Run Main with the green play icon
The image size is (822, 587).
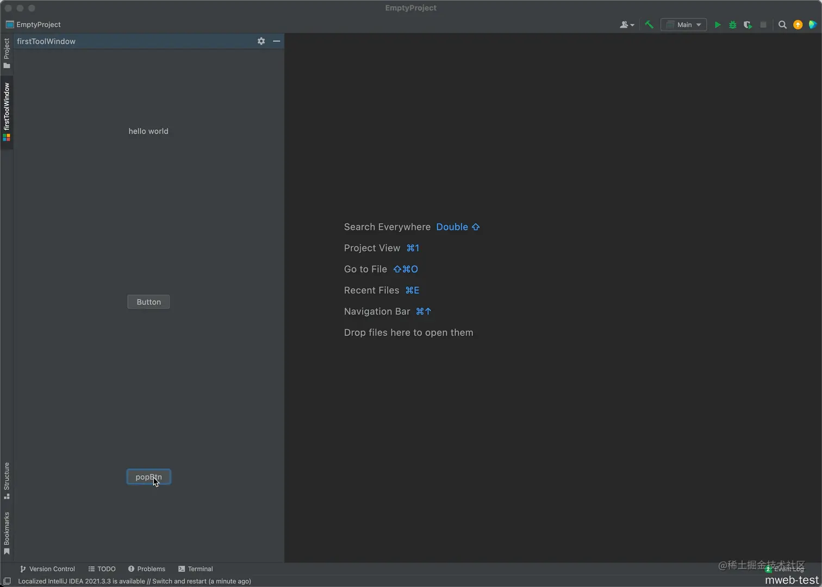(718, 24)
